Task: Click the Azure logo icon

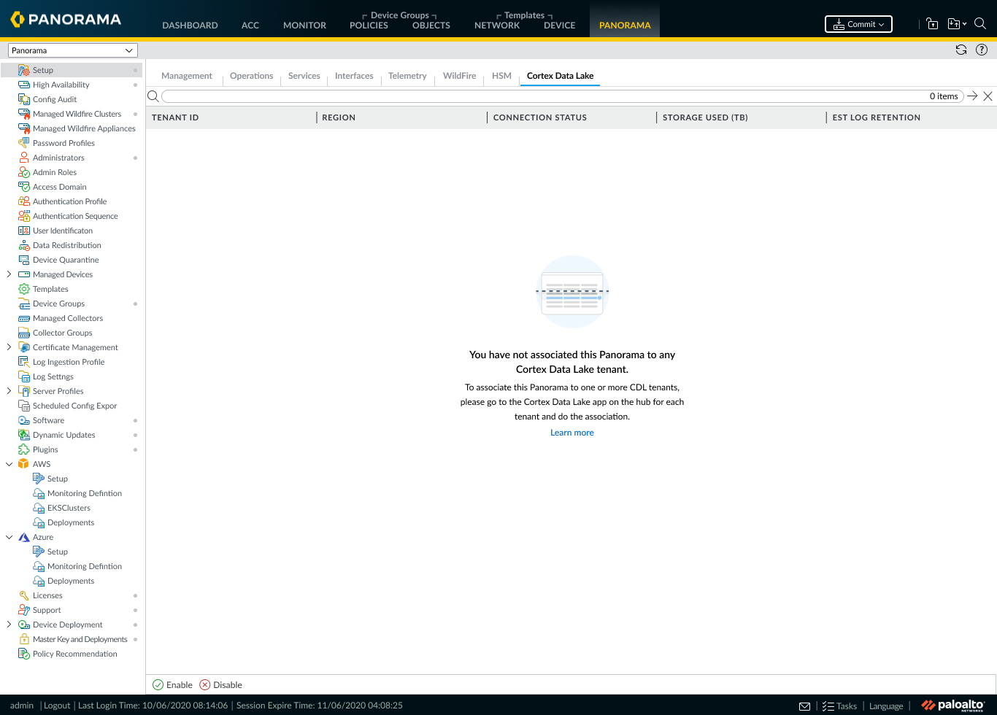Action: tap(24, 537)
